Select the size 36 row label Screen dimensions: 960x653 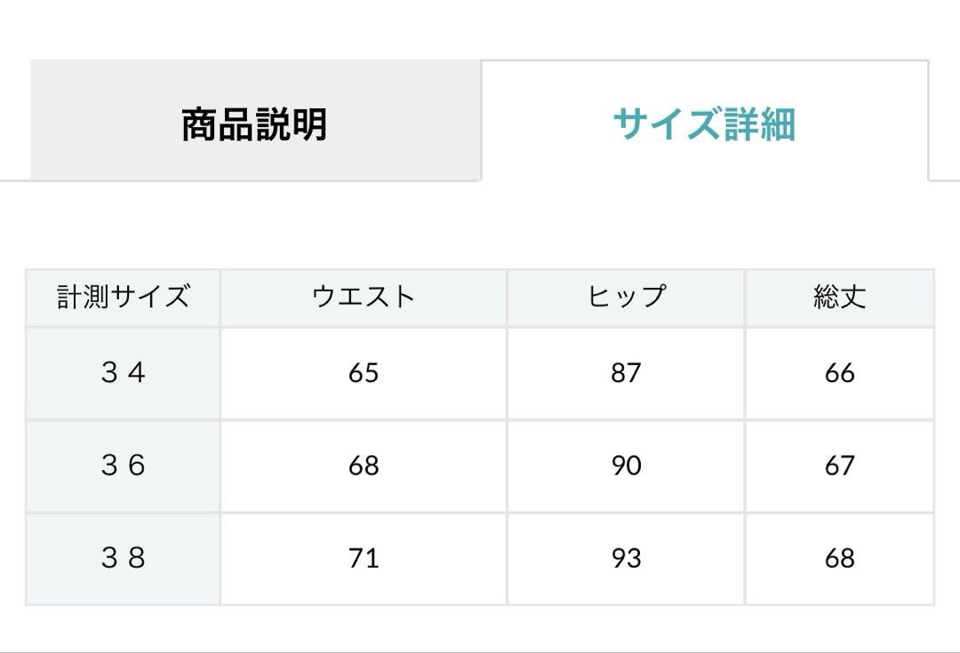point(123,466)
